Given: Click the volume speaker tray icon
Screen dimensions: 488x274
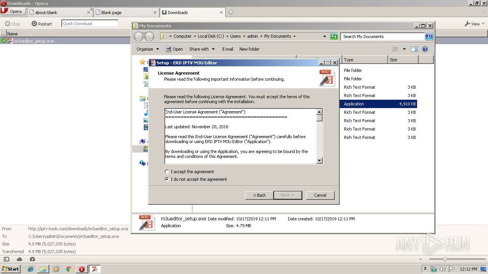Looking at the screenshot, I should [x=442, y=269].
